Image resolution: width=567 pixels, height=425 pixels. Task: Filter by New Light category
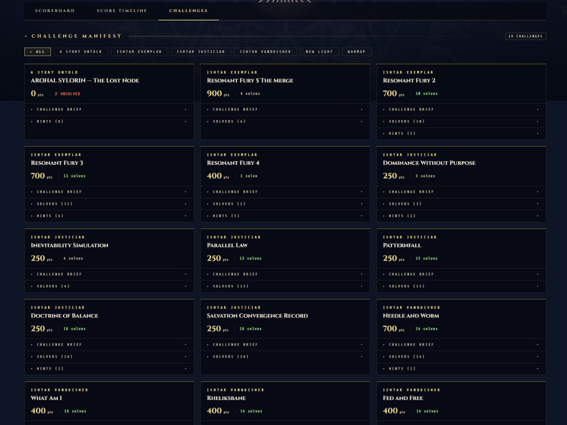[x=319, y=52]
